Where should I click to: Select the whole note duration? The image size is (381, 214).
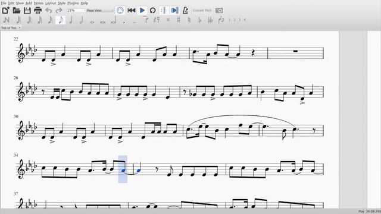coord(92,22)
